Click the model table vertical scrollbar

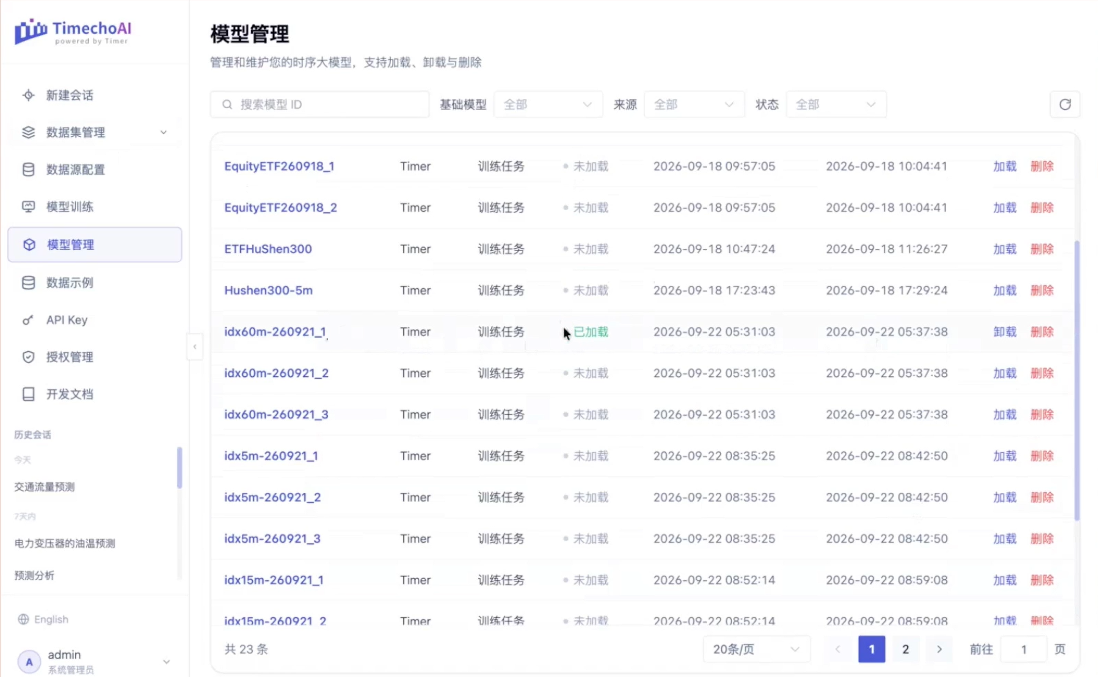click(1077, 381)
